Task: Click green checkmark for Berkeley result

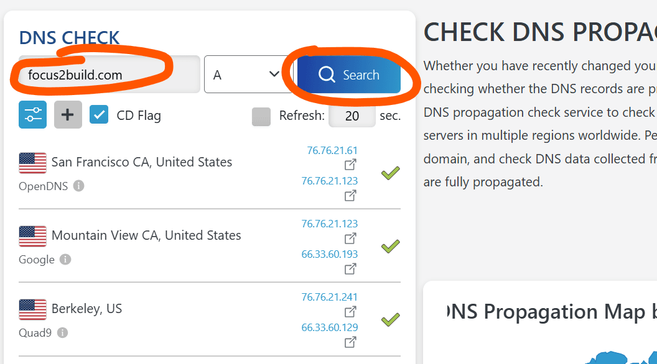Action: coord(390,319)
